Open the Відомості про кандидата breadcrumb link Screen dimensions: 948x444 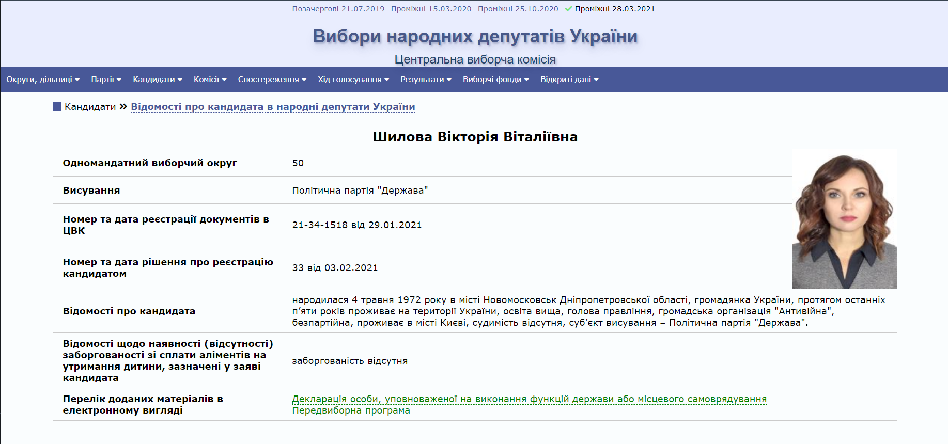click(x=273, y=107)
